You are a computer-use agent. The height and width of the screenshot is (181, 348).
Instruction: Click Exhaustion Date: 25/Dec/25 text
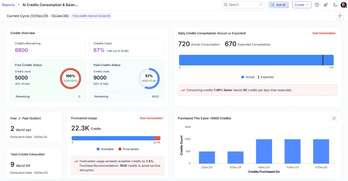(x=29, y=173)
